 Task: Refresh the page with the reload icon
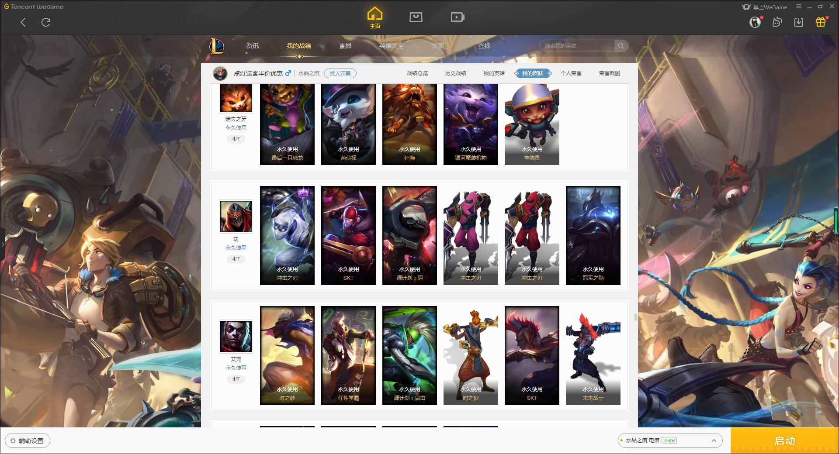point(46,22)
